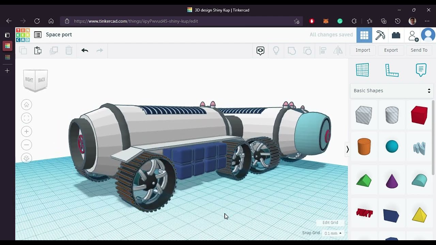Open browser Settings and more menu
The image size is (436, 245).
coord(427,21)
